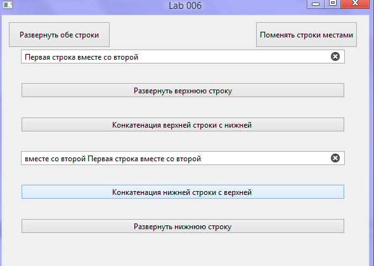Click the 'Lab 006' title bar text
The image size is (374, 266).
tap(185, 6)
